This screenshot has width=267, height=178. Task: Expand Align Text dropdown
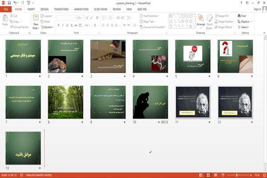(x=147, y=21)
